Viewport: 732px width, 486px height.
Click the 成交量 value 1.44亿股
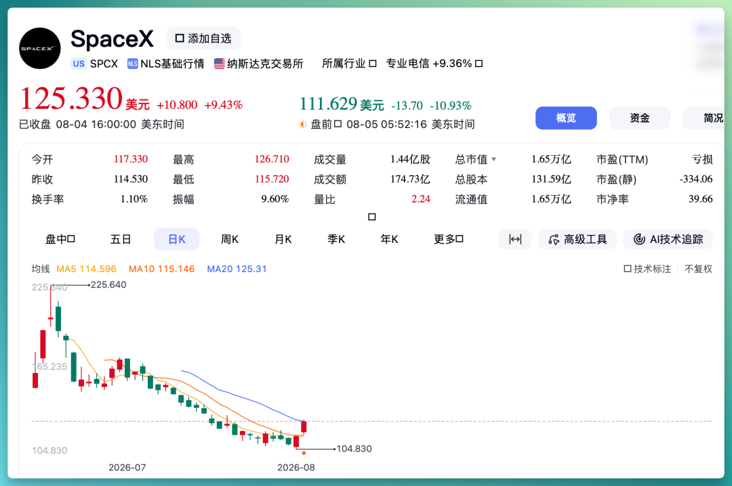click(x=410, y=159)
